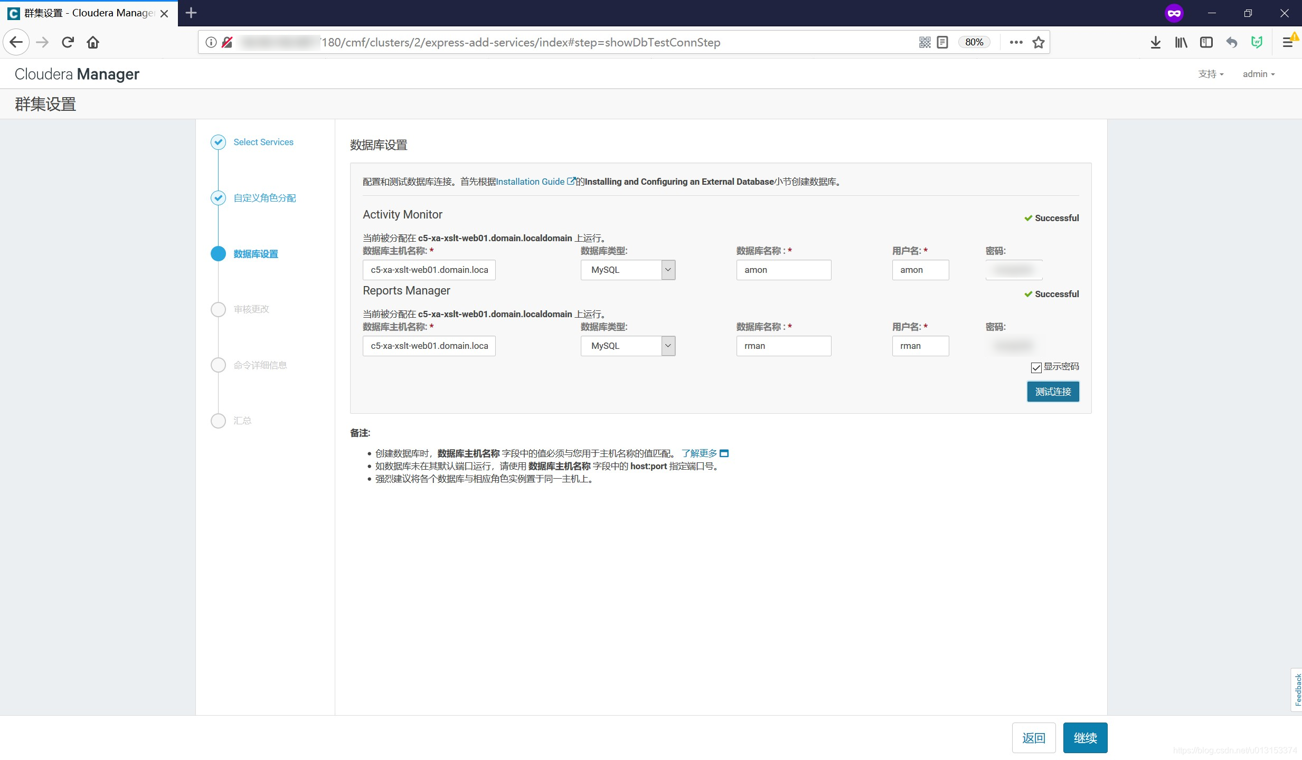Image resolution: width=1302 pixels, height=760 pixels.
Task: Click the 测试连接 button
Action: tap(1052, 392)
